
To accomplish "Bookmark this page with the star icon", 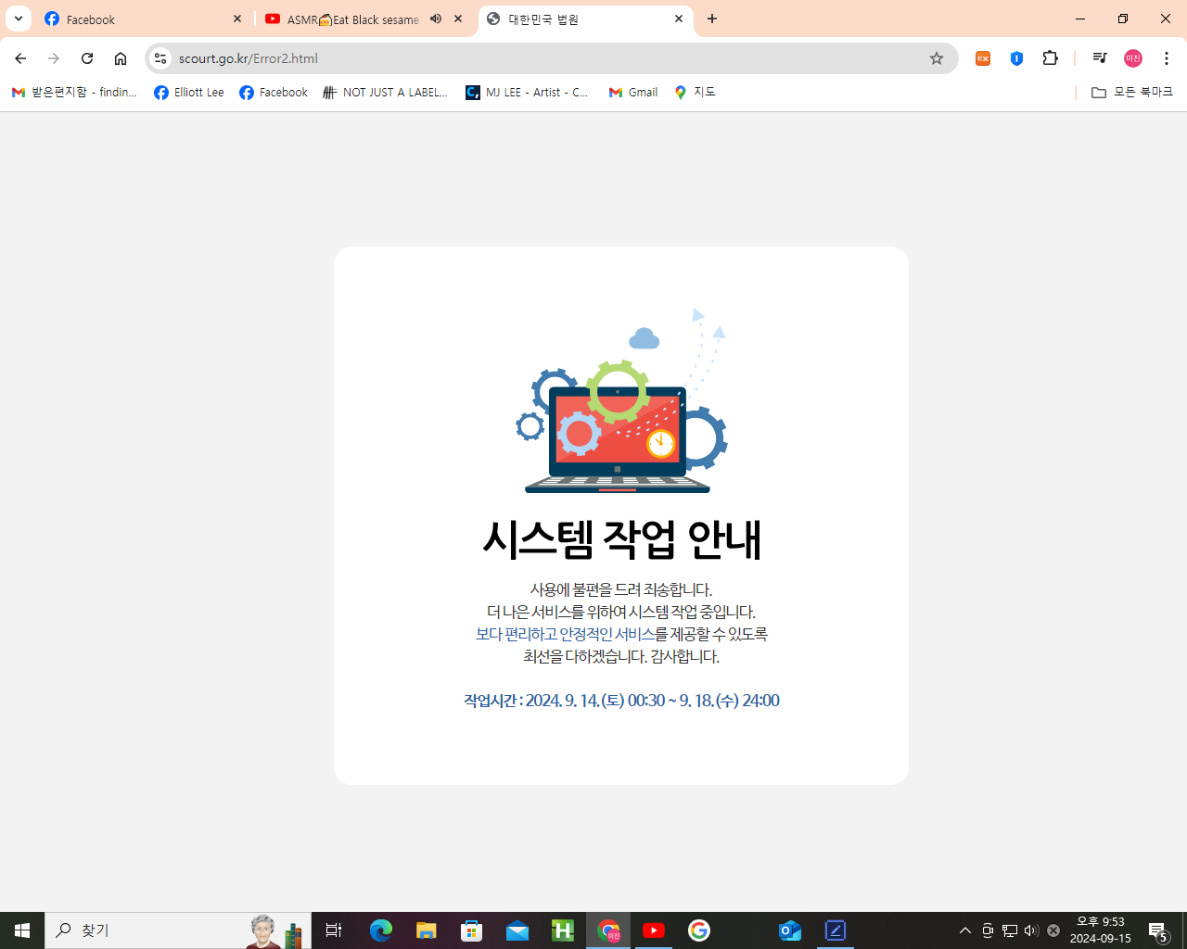I will tap(937, 57).
